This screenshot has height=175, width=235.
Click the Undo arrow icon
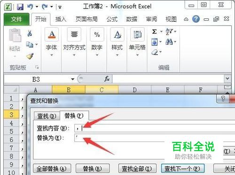[30, 7]
